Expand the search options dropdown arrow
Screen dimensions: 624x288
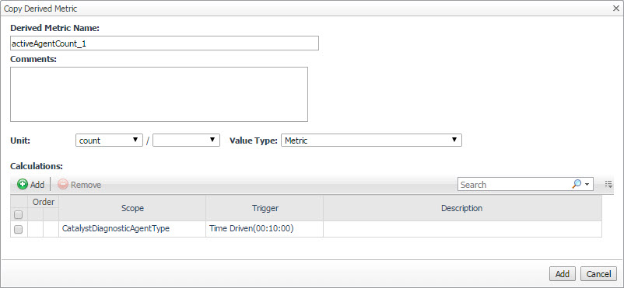(587, 185)
